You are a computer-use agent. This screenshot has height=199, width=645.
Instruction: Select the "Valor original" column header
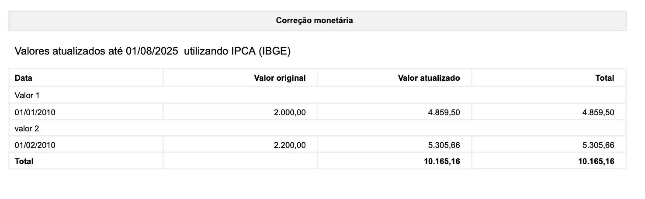280,78
